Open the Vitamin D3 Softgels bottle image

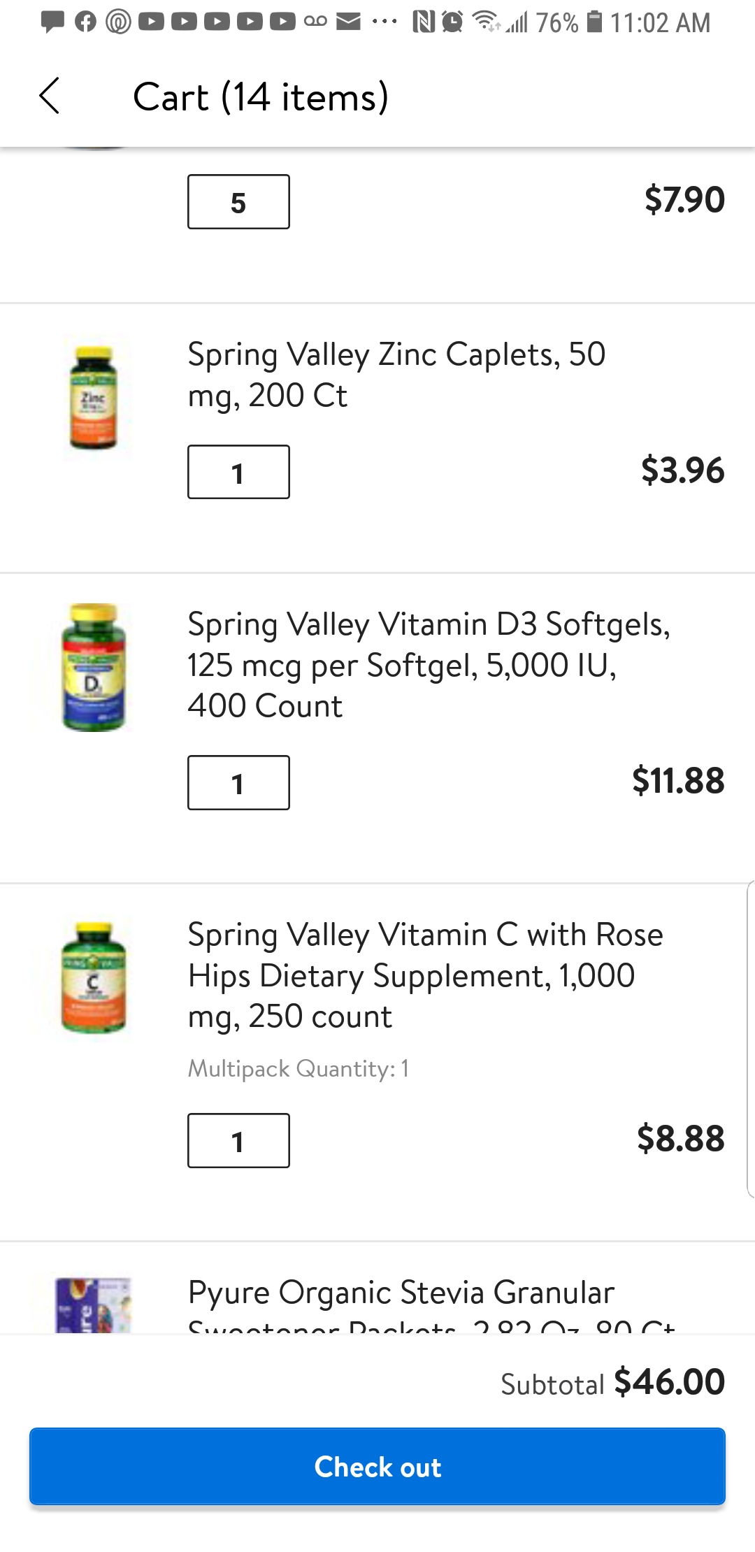point(94,668)
